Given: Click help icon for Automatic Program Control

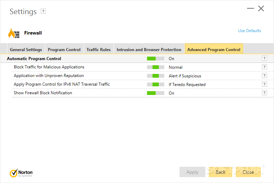Looking at the screenshot, I should point(264,58).
